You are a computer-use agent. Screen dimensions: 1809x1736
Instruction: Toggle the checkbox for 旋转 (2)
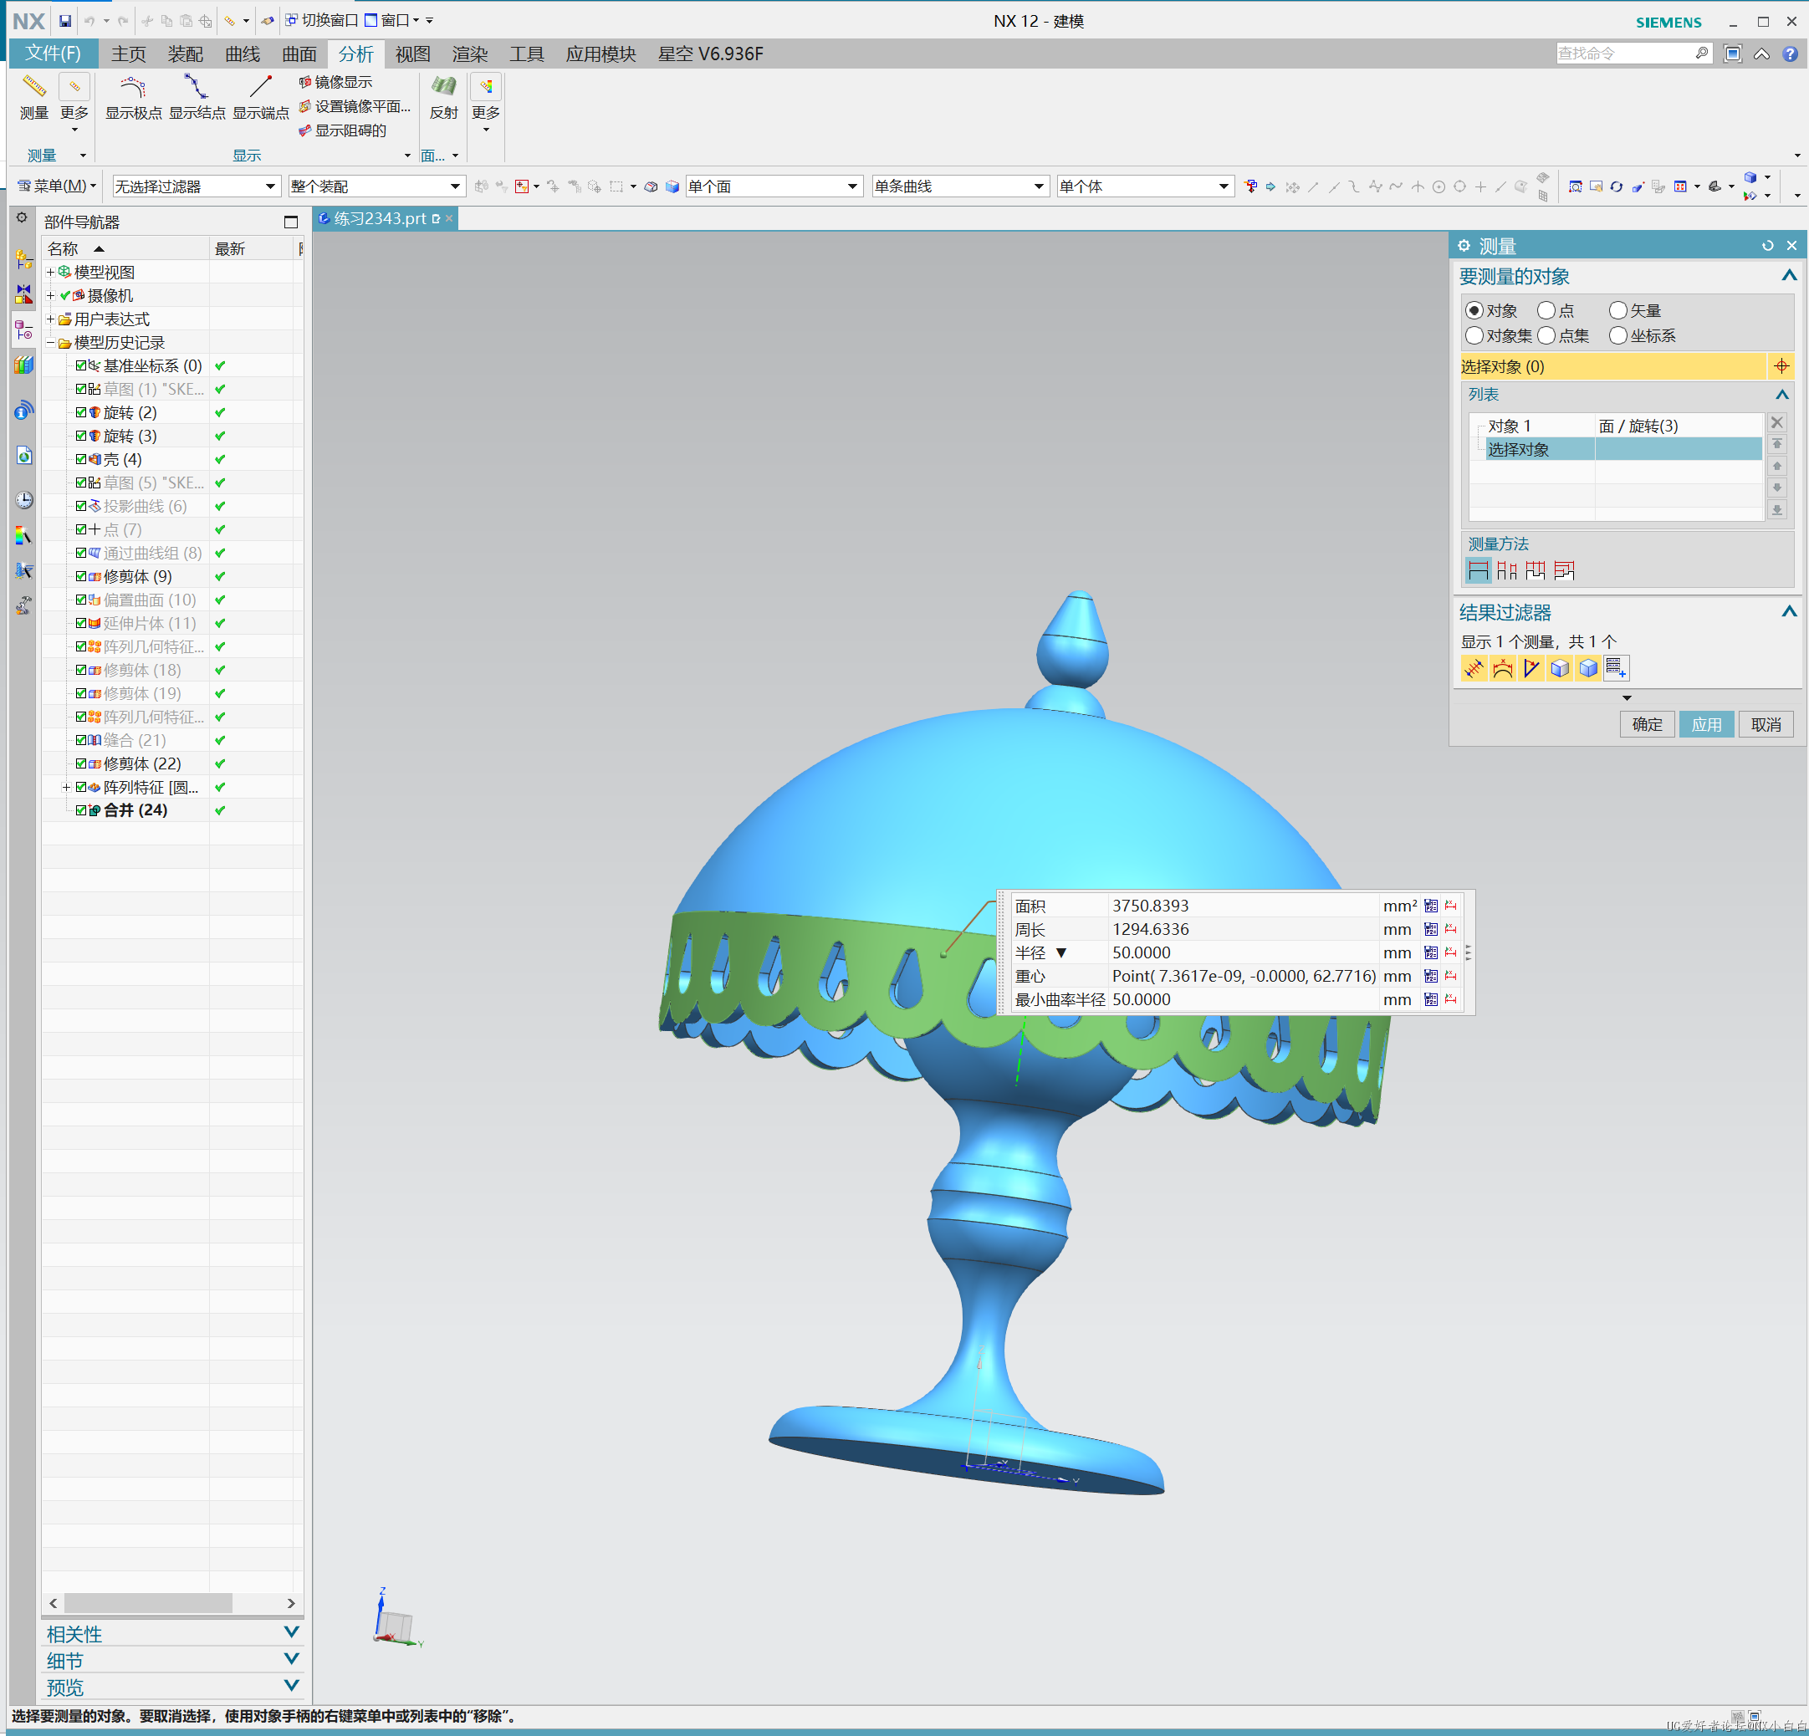coord(81,411)
